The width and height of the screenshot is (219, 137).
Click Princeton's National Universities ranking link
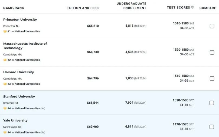pyautogui.click(x=27, y=31)
